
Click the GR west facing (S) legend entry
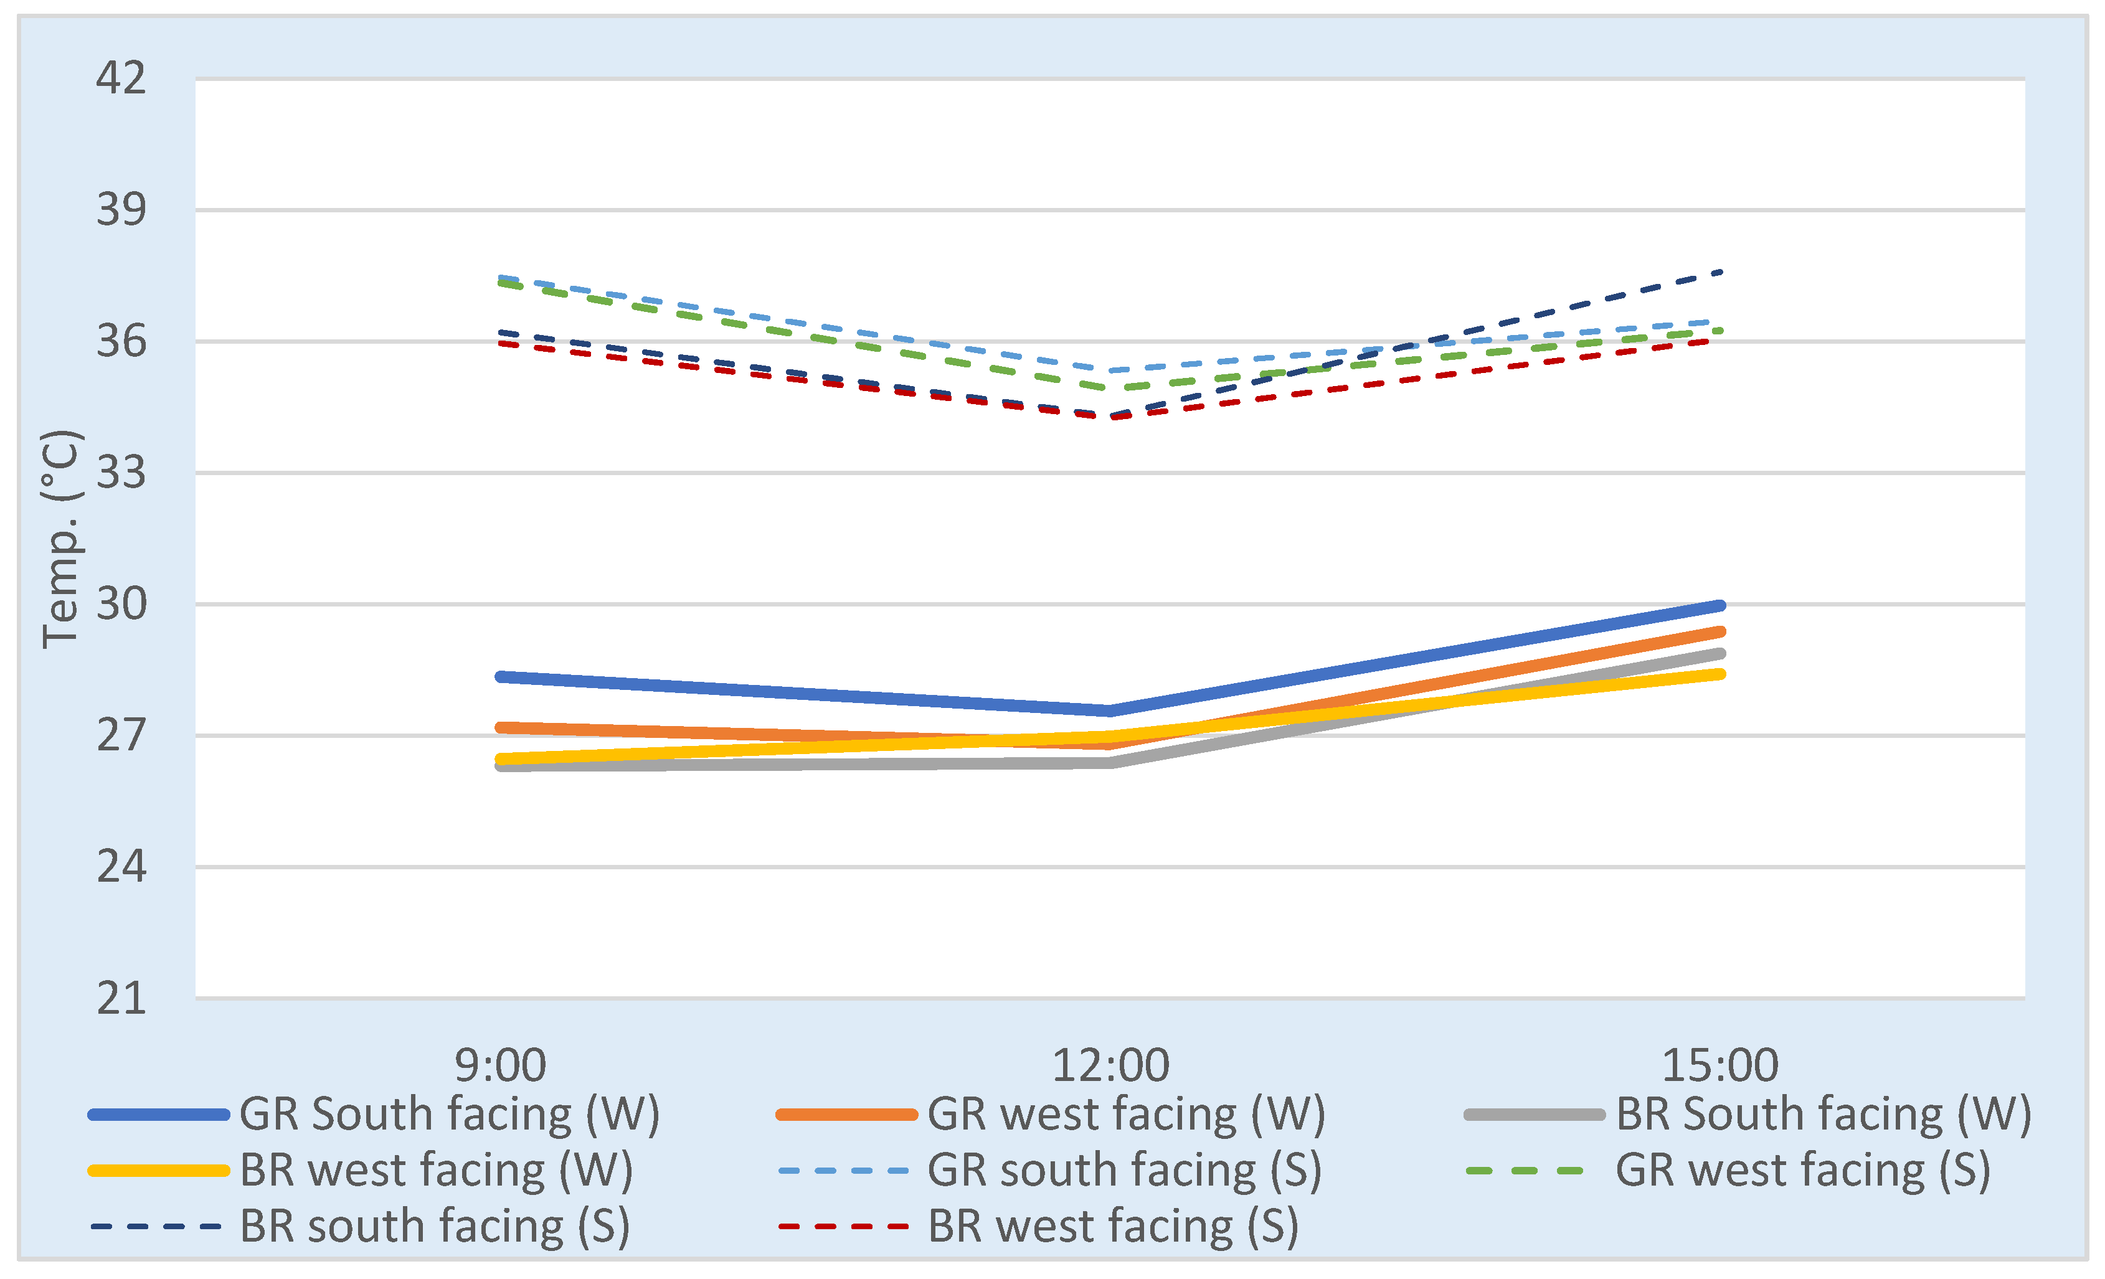[1802, 1171]
